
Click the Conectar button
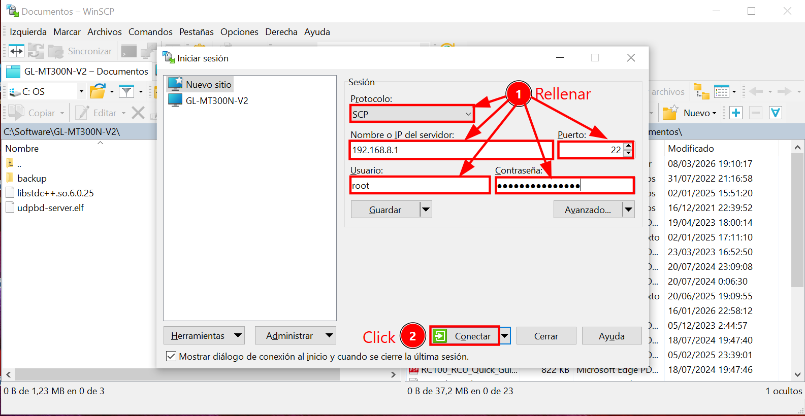point(464,336)
